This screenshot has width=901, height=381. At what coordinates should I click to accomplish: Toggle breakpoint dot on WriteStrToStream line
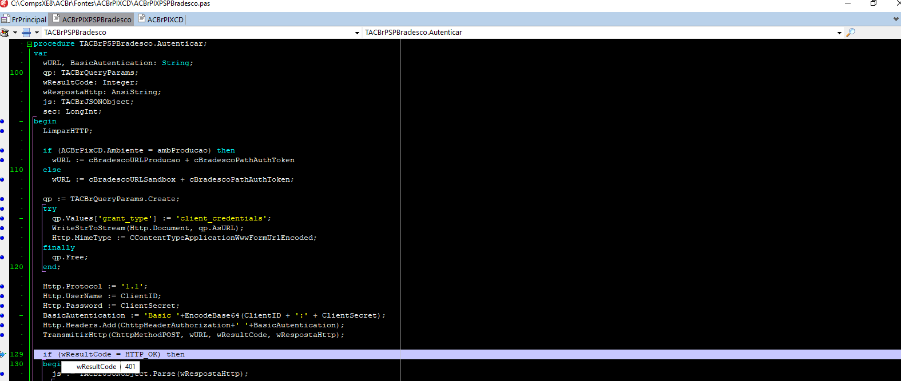pos(2,228)
